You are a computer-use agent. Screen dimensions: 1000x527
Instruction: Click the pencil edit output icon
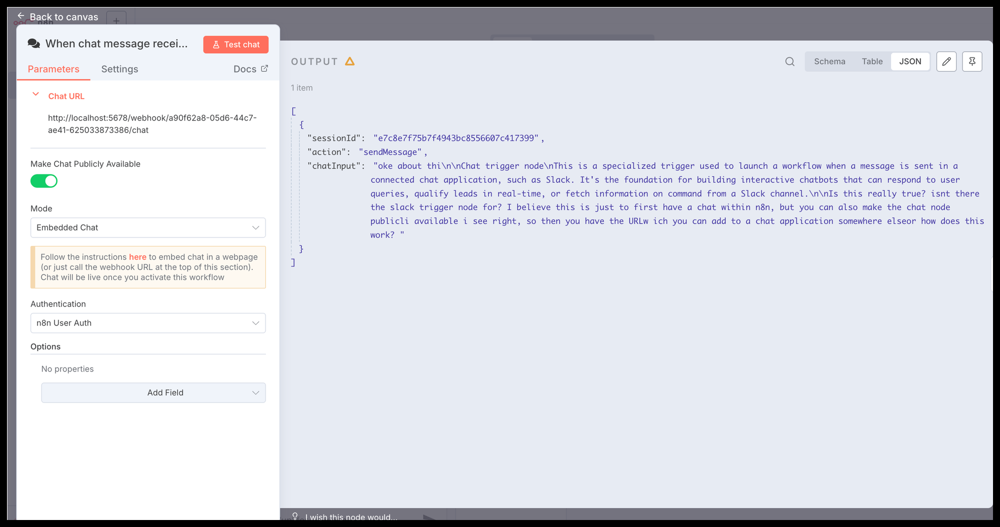tap(946, 61)
